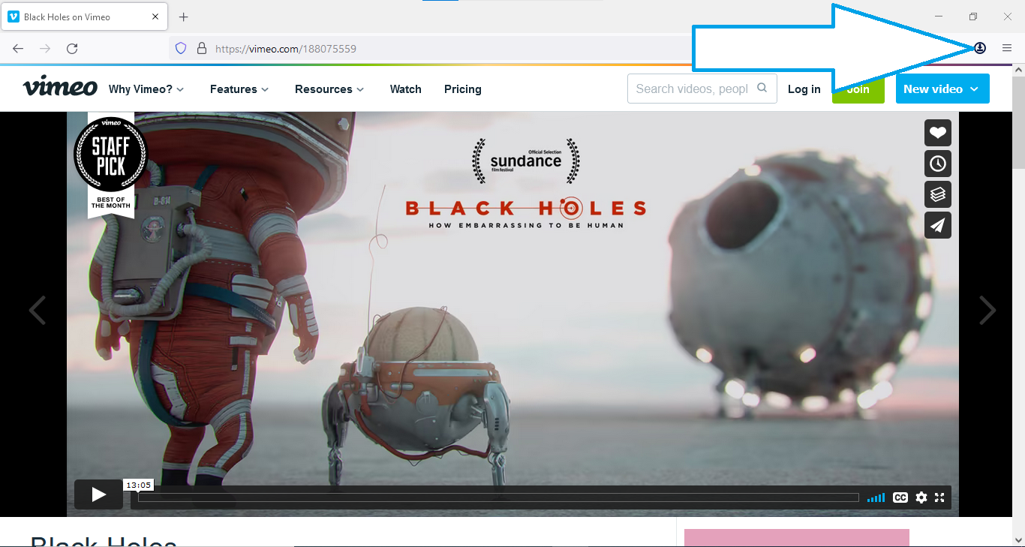Enter fullscreen mode in player
Image resolution: width=1025 pixels, height=547 pixels.
click(939, 497)
